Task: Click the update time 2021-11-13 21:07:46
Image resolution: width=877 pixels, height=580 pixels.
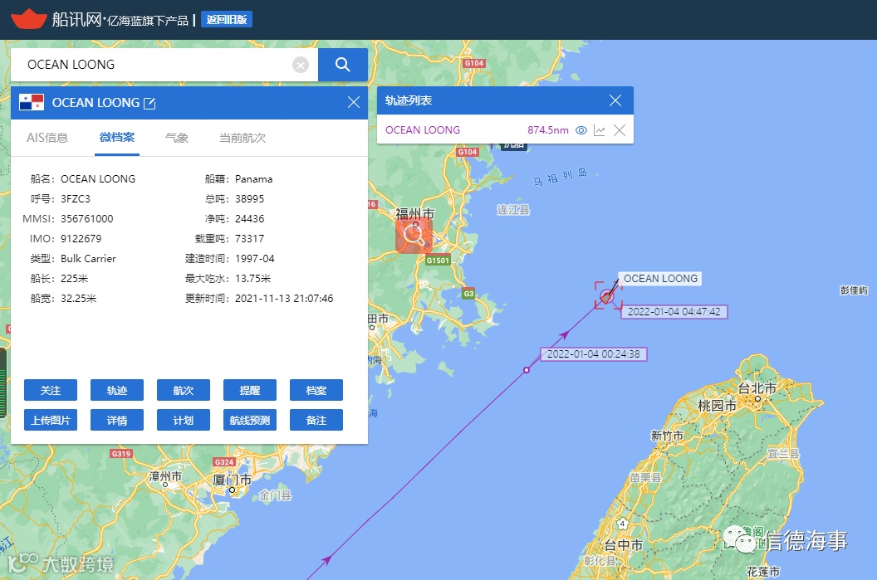Action: 284,299
